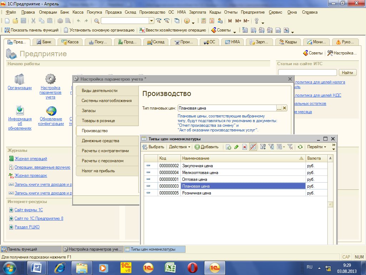The width and height of the screenshot is (366, 275).
Task: Launch Excel from the Windows taskbar
Action: (170, 268)
